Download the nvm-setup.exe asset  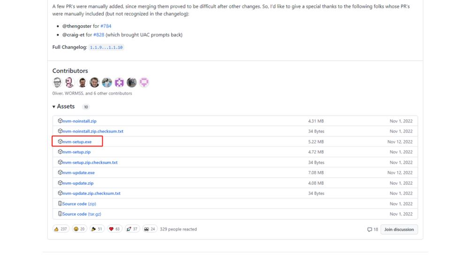[77, 142]
